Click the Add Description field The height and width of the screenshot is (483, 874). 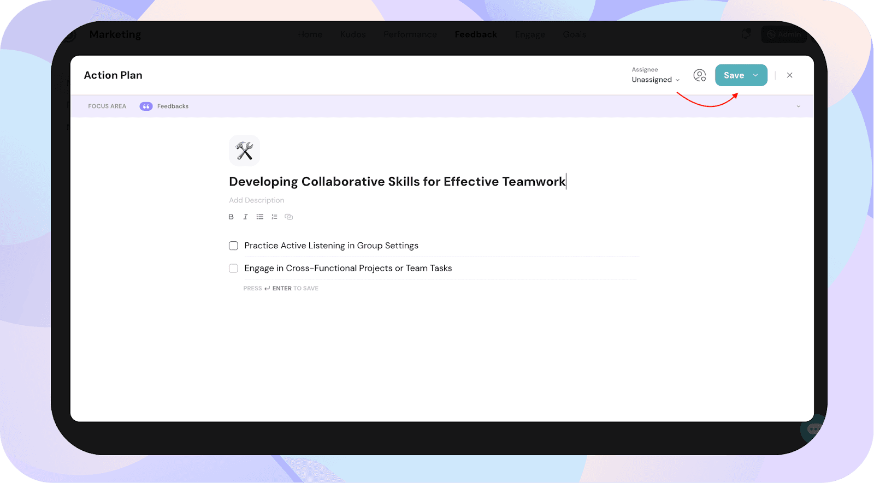click(257, 200)
